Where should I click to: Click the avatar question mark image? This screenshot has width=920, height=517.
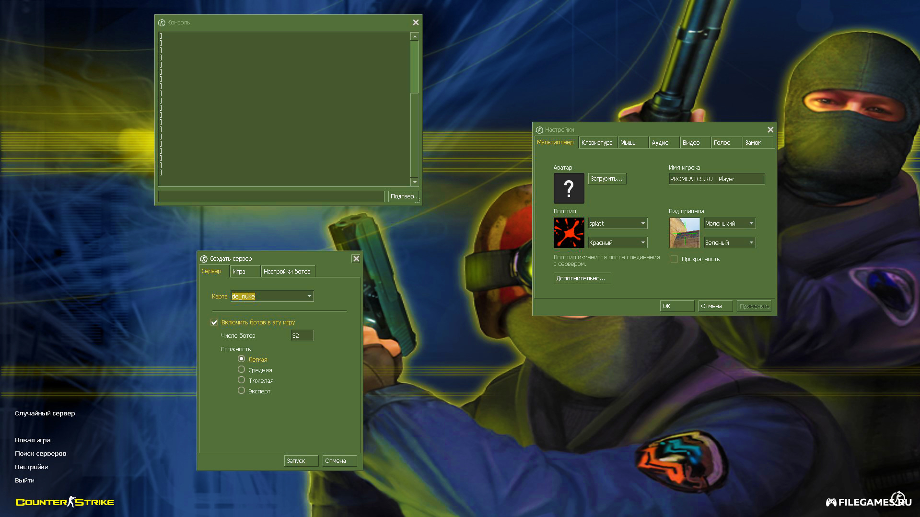coord(569,188)
